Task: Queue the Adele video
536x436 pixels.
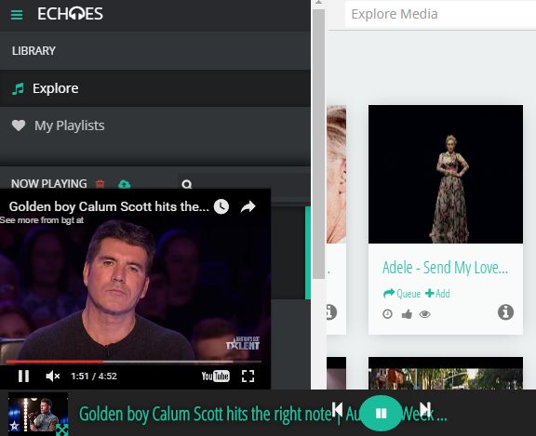Action: click(x=402, y=293)
